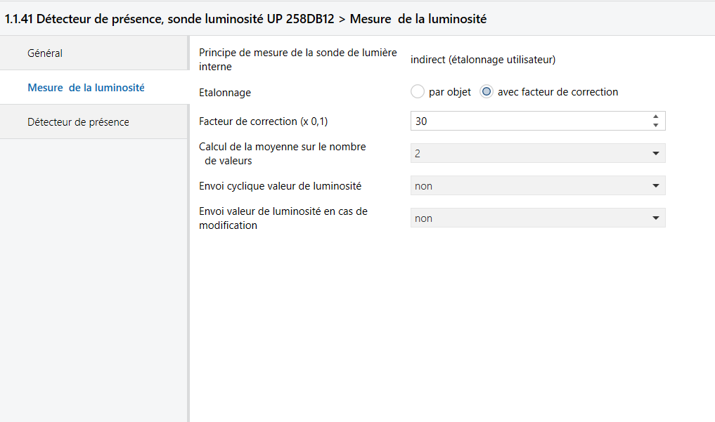Screen dimensions: 715x422
Task: Decrease the correction factor with down arrow
Action: (655, 126)
